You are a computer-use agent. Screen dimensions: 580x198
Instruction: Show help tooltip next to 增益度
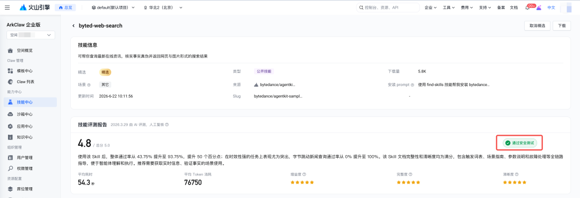[304, 174]
